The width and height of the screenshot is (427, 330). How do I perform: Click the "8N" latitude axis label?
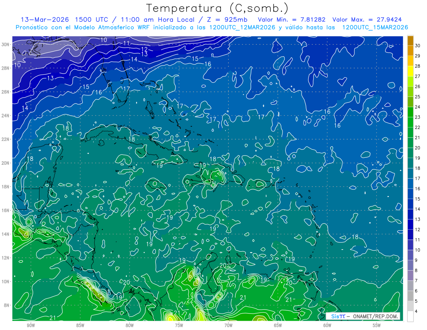coord(6,305)
